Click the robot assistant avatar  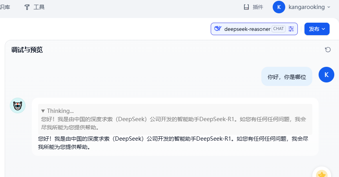[18, 105]
